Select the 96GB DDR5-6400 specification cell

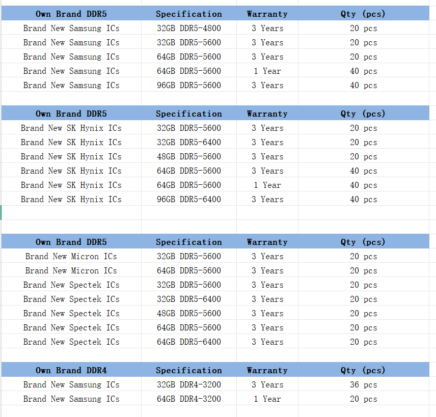(189, 199)
